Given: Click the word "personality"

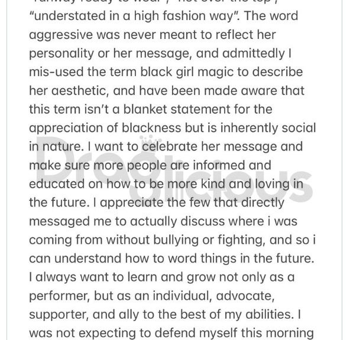Looking at the screenshot, I should (61, 54).
